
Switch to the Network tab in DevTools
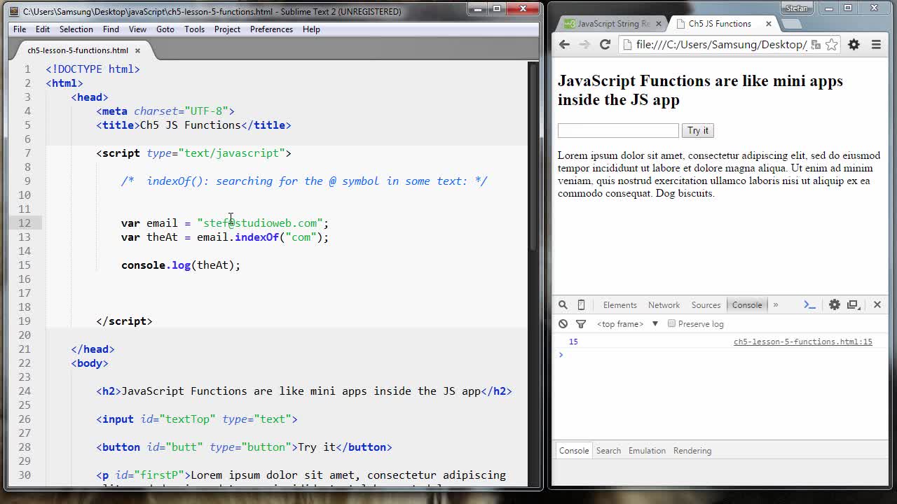664,304
